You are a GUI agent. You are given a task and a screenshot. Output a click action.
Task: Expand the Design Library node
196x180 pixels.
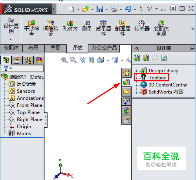tap(136, 71)
